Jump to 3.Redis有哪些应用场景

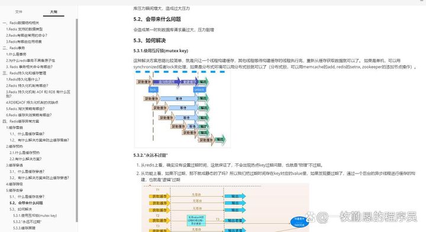tap(24, 41)
